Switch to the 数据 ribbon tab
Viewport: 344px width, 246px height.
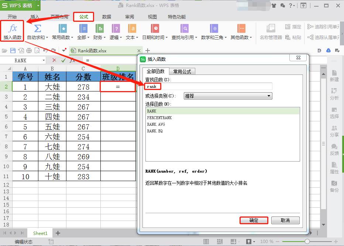(x=107, y=17)
